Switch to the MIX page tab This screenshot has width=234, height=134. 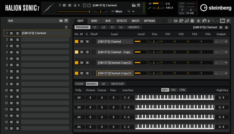pyautogui.click(x=108, y=21)
